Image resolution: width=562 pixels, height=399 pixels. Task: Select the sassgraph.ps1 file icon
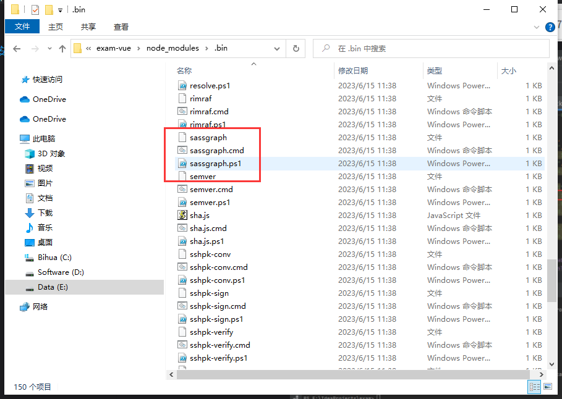pyautogui.click(x=182, y=163)
